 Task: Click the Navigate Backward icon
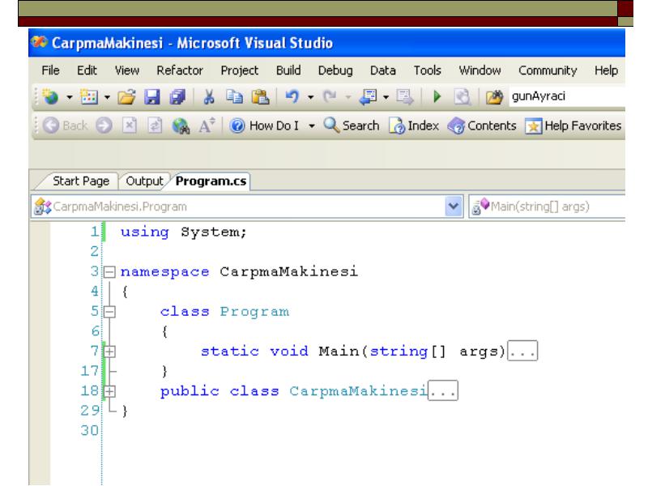click(x=368, y=97)
